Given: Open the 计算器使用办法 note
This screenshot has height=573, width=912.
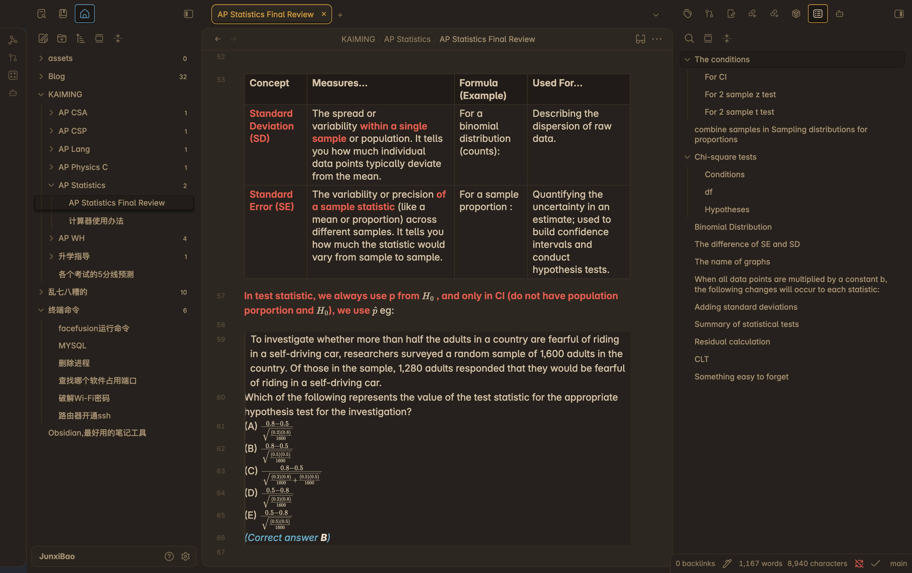Looking at the screenshot, I should pos(96,221).
